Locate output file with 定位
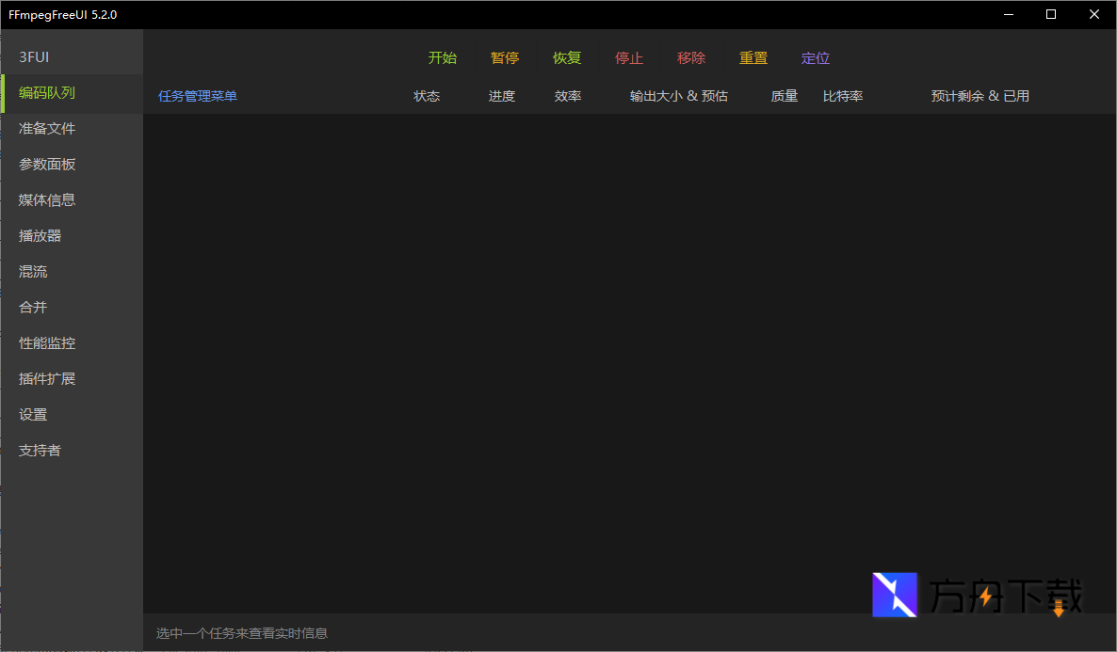 (816, 57)
